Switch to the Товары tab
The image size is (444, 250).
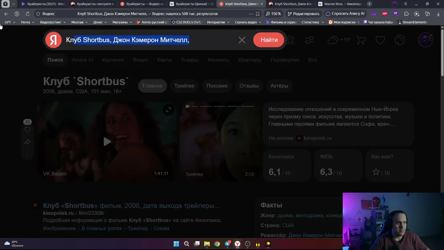click(x=190, y=60)
